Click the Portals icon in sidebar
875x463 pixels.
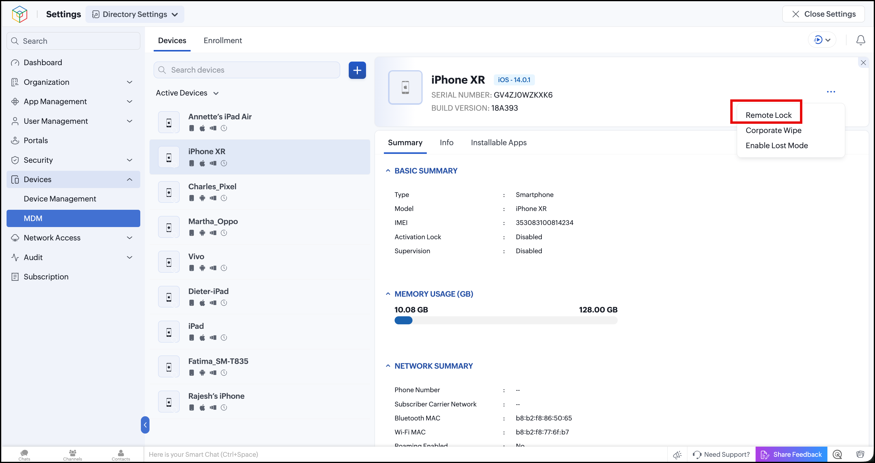(15, 140)
